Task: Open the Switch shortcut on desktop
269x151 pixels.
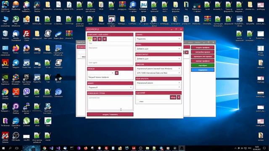Action: [x=58, y=78]
